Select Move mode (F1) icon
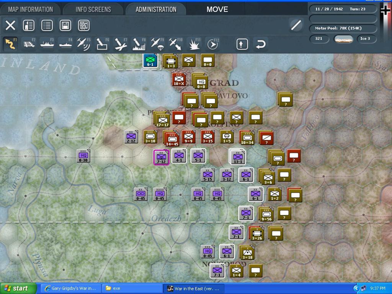The image size is (392, 294). click(x=10, y=44)
